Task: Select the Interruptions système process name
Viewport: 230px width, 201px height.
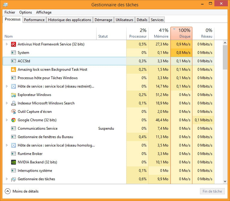Action: tap(35, 171)
